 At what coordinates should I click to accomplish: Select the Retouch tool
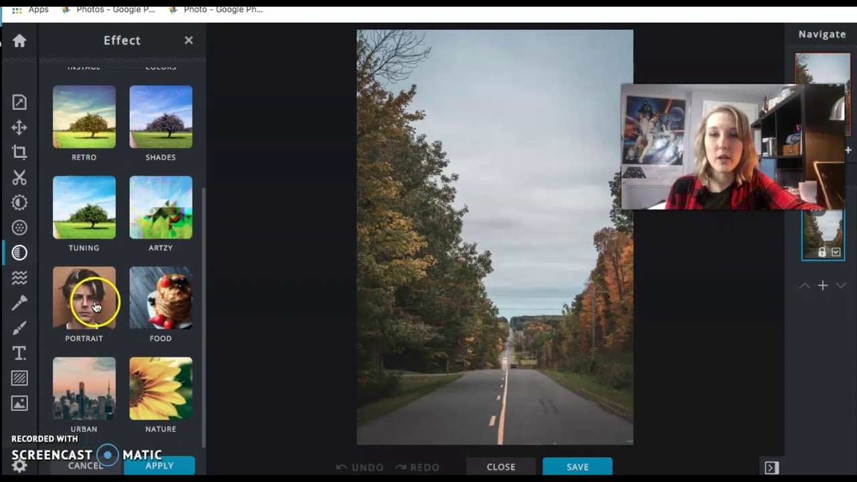click(x=19, y=303)
